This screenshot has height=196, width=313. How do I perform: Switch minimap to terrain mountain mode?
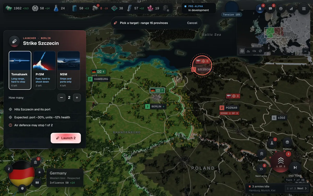[x=248, y=51]
